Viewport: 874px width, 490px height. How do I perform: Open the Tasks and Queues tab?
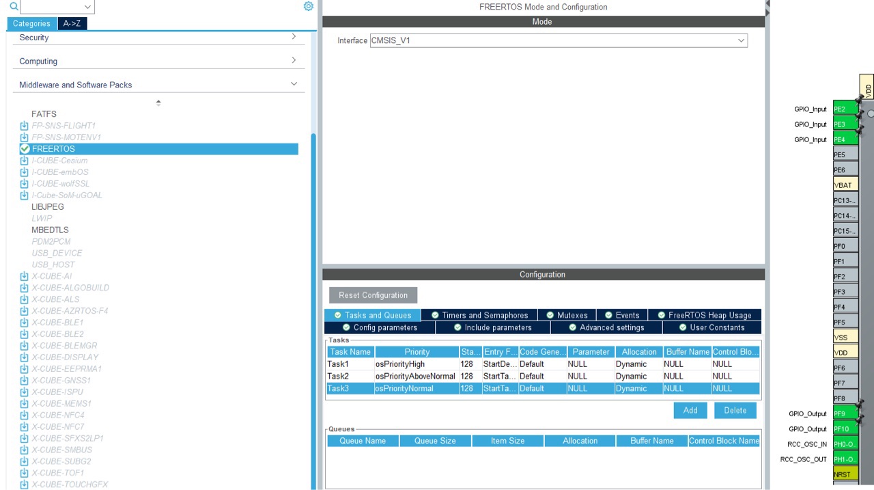(x=373, y=315)
